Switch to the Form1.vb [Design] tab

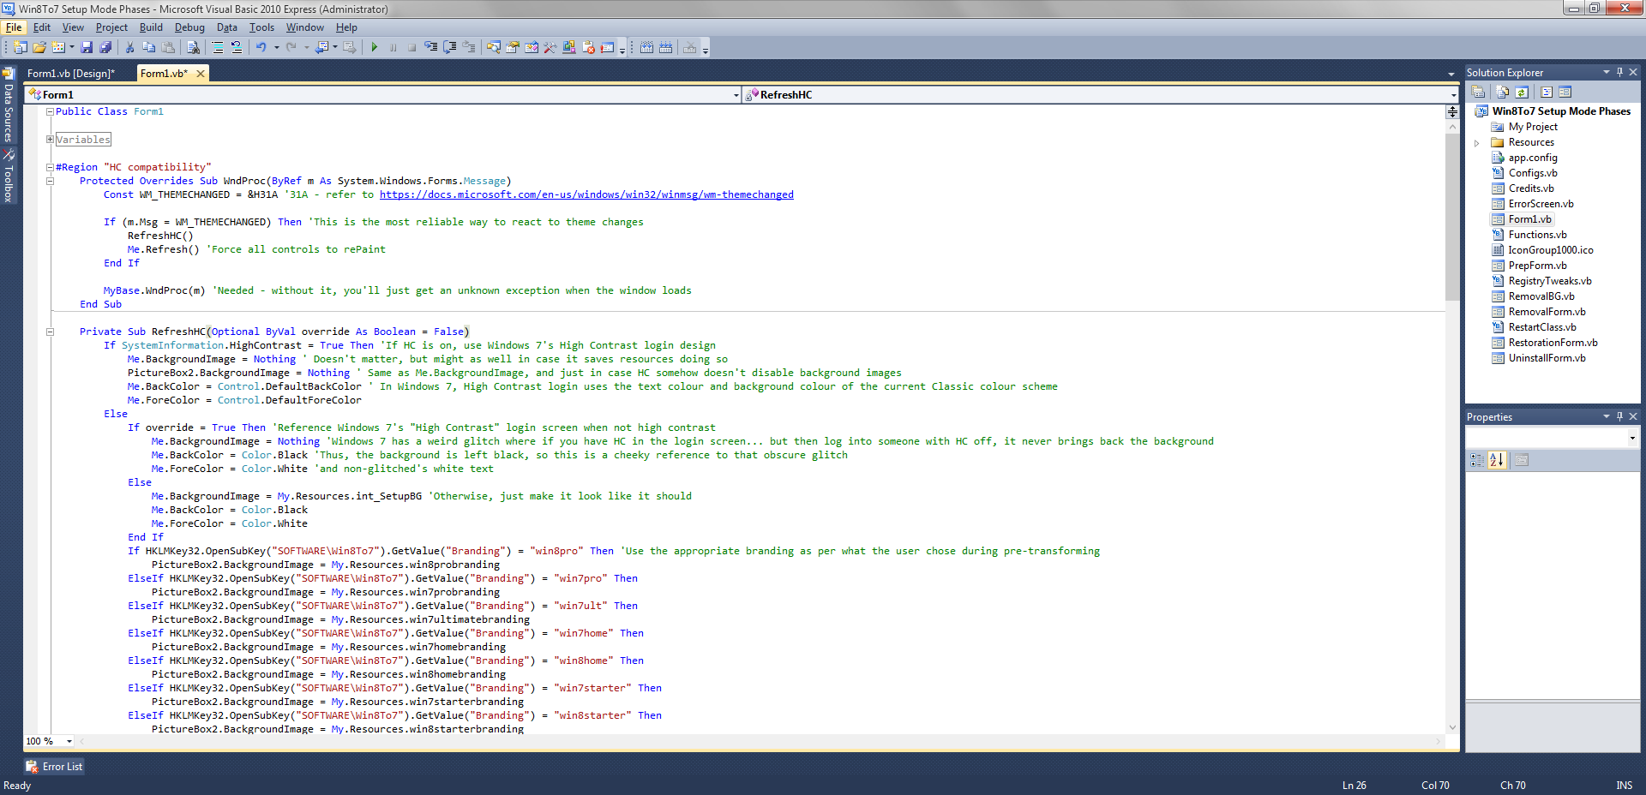pos(70,73)
